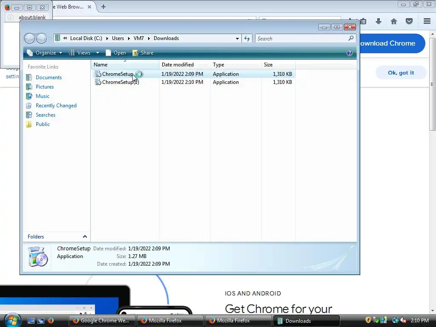Select VM7 in breadcrumb path
This screenshot has height=327, width=436.
point(138,38)
